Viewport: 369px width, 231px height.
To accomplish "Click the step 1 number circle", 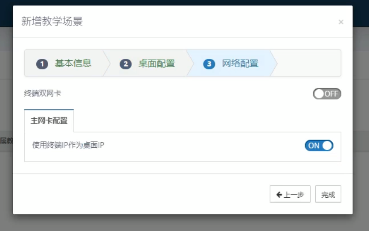I will (42, 64).
